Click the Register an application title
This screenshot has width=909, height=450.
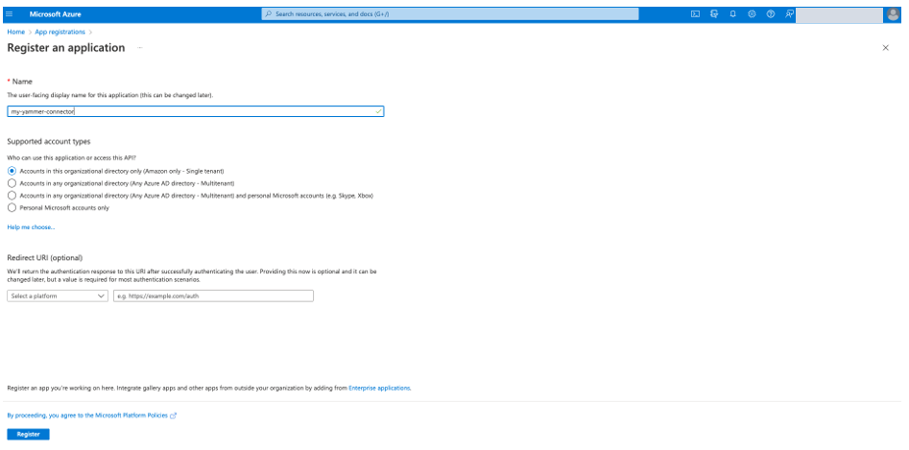(x=66, y=48)
